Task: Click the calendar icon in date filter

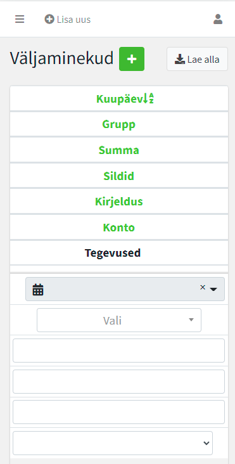Action: [38, 290]
